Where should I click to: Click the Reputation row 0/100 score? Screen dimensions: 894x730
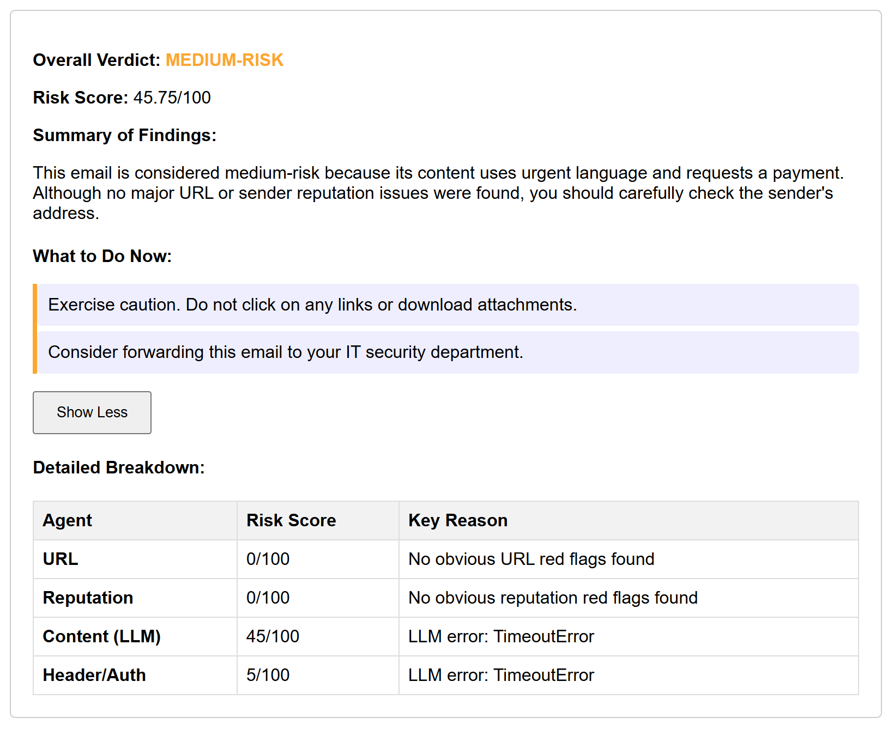click(268, 598)
